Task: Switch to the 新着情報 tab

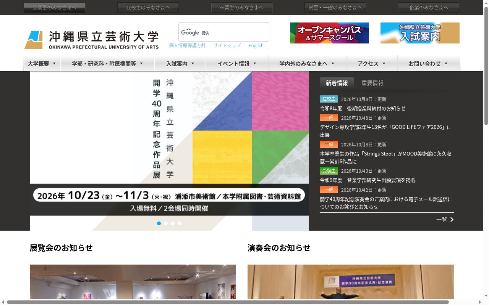Action: [337, 83]
